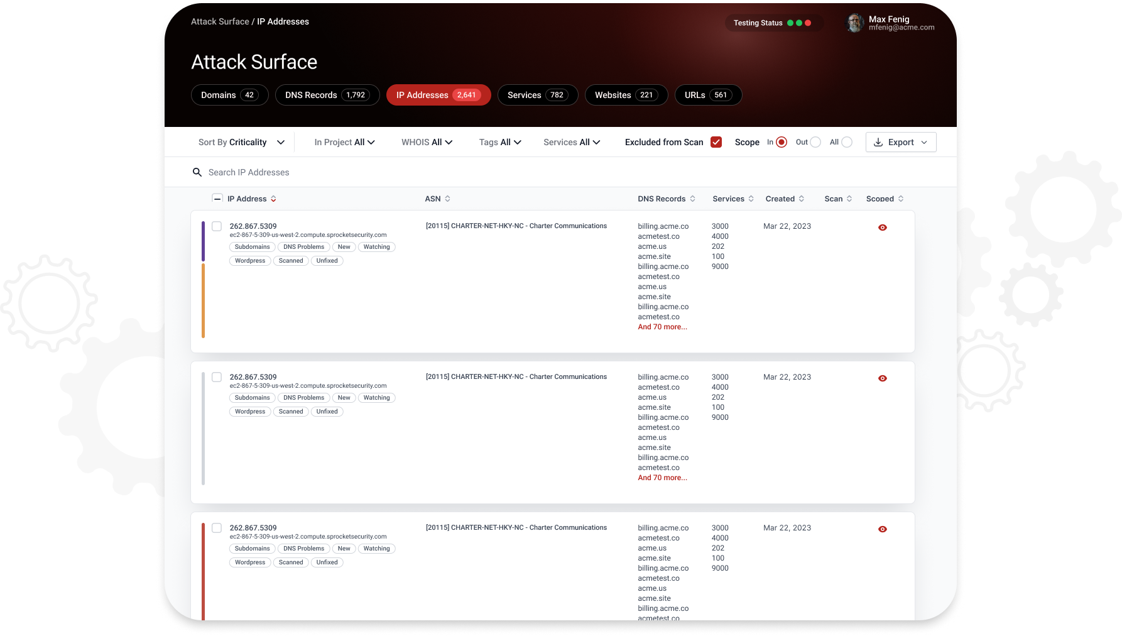Sort by ASN column arrows
The image size is (1122, 636).
coord(447,199)
